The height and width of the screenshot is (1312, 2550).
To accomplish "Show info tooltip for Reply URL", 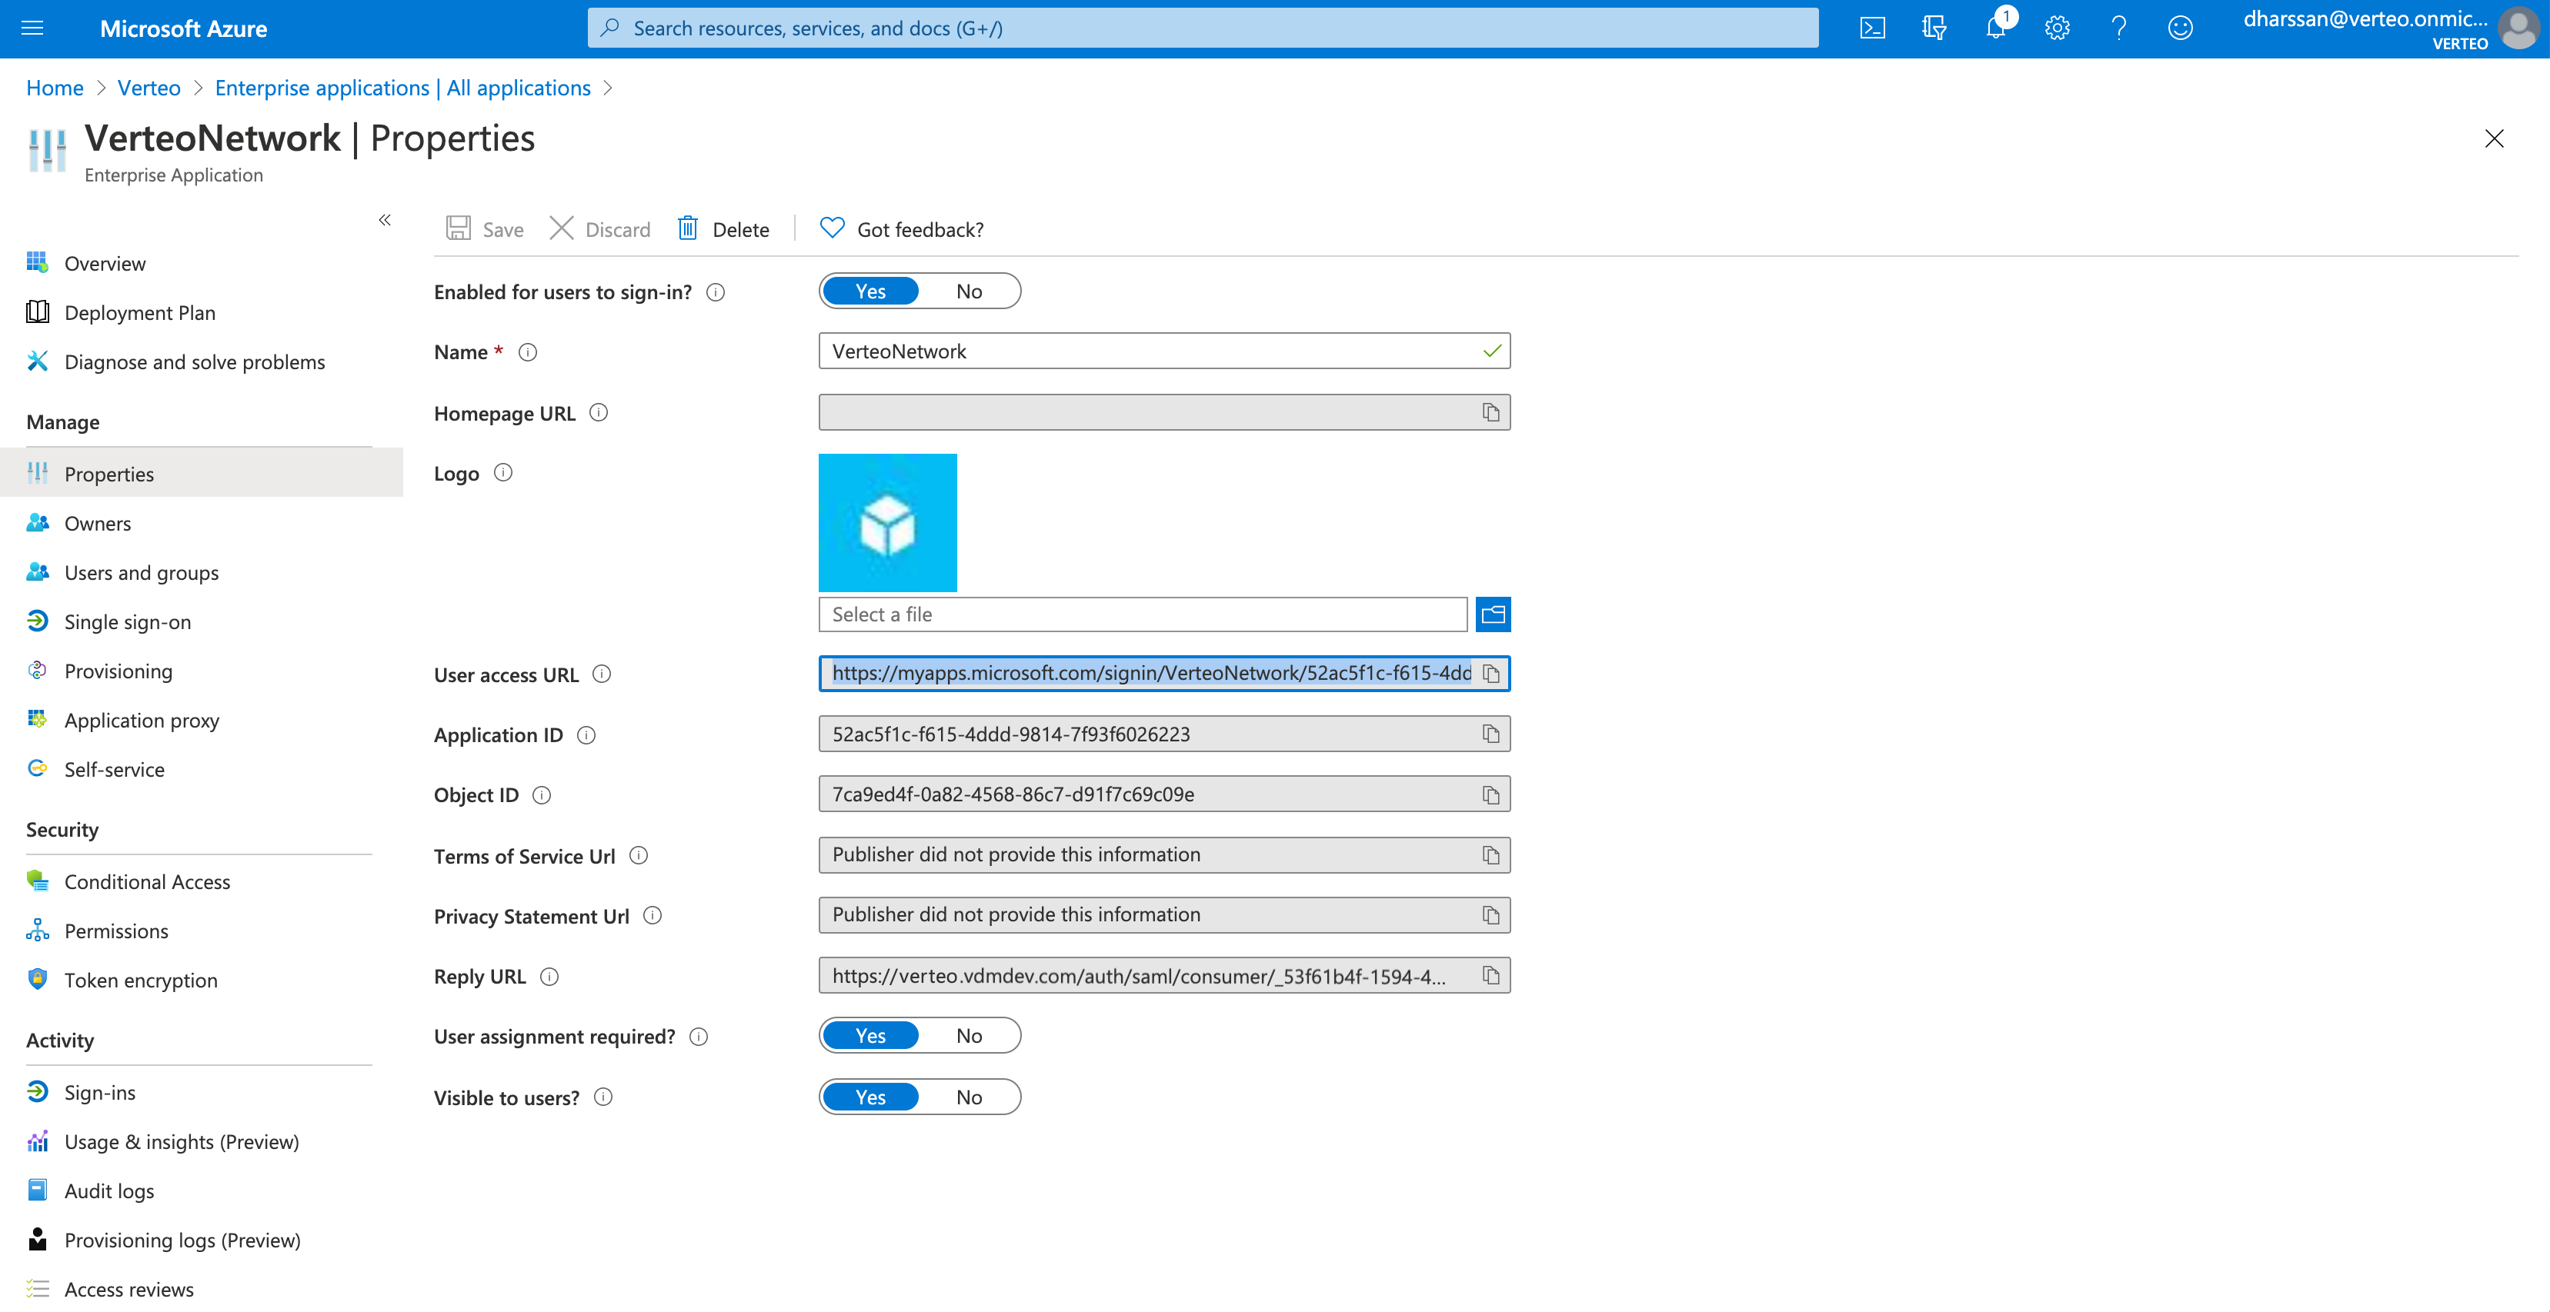I will (x=549, y=977).
